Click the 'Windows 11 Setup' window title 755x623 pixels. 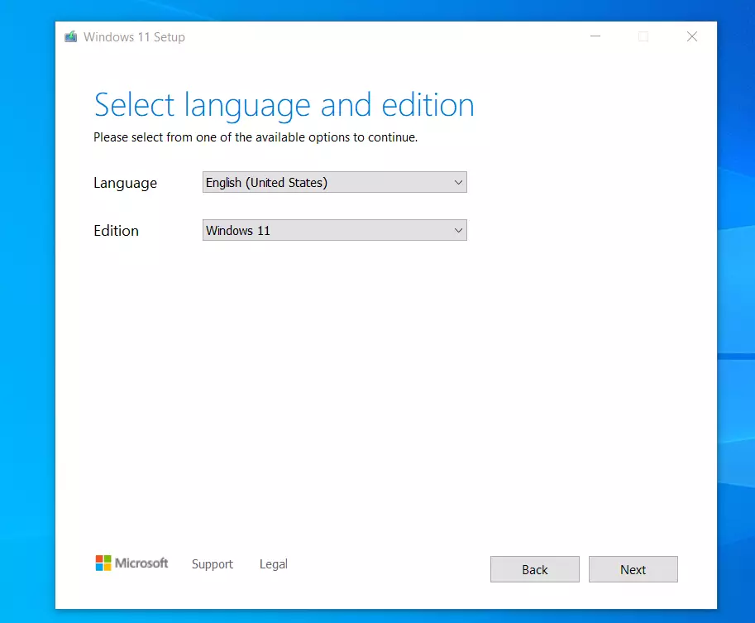134,37
